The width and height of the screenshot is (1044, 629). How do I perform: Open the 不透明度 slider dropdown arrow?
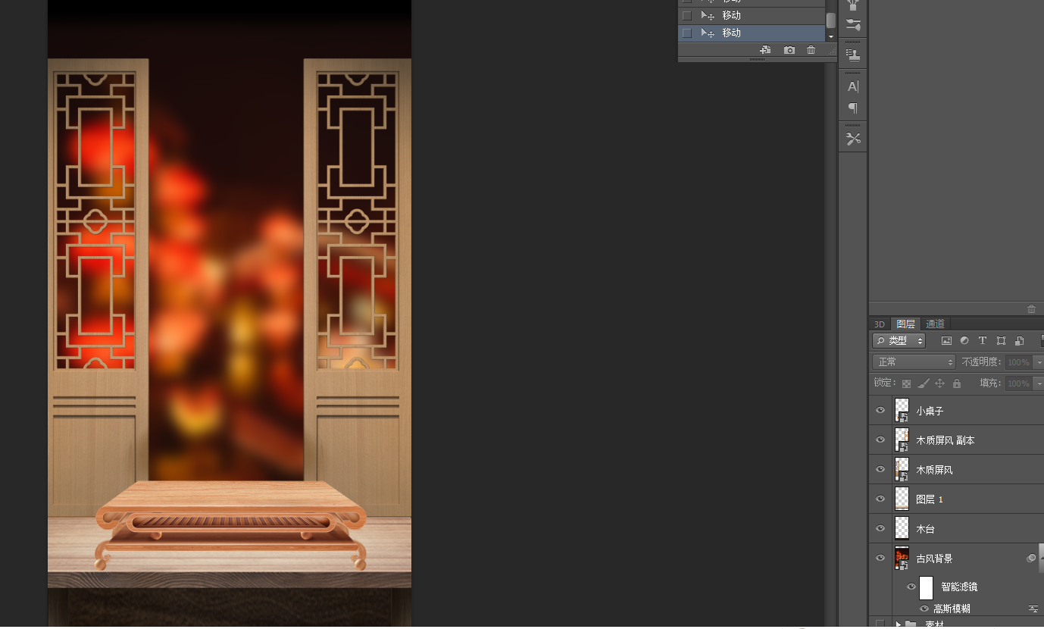point(1038,362)
